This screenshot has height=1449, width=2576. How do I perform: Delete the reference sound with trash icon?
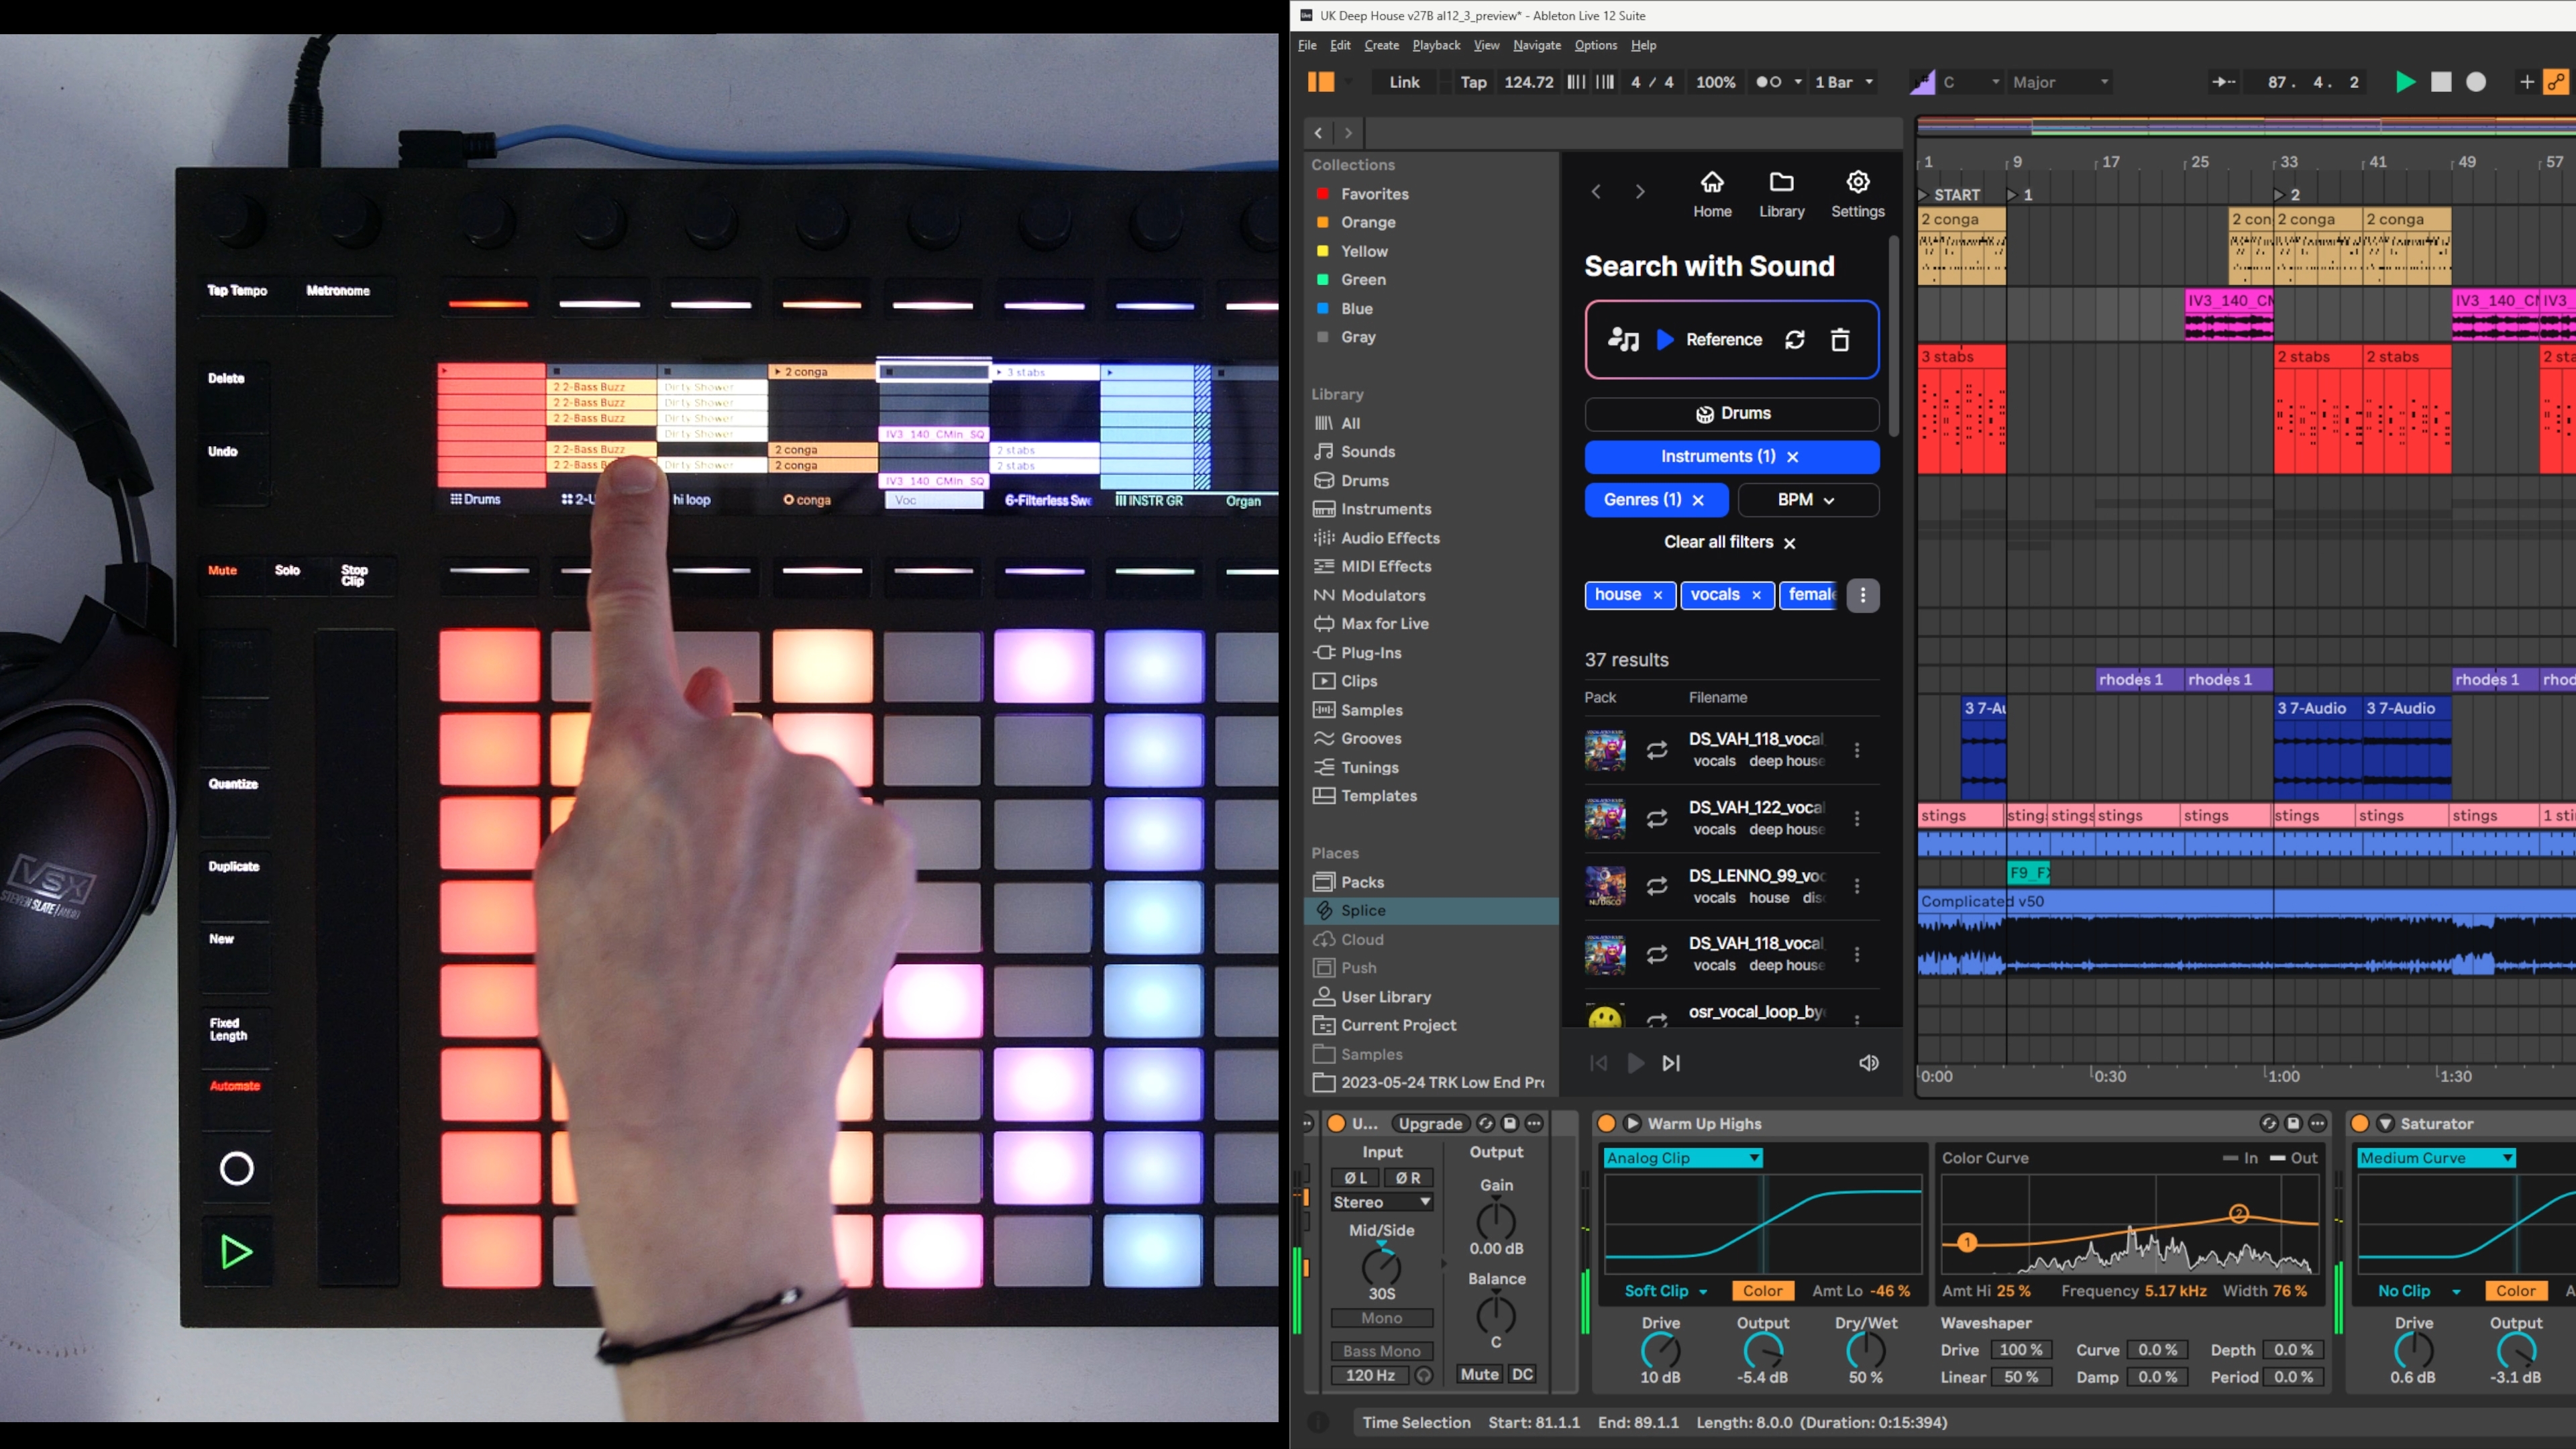click(1839, 340)
